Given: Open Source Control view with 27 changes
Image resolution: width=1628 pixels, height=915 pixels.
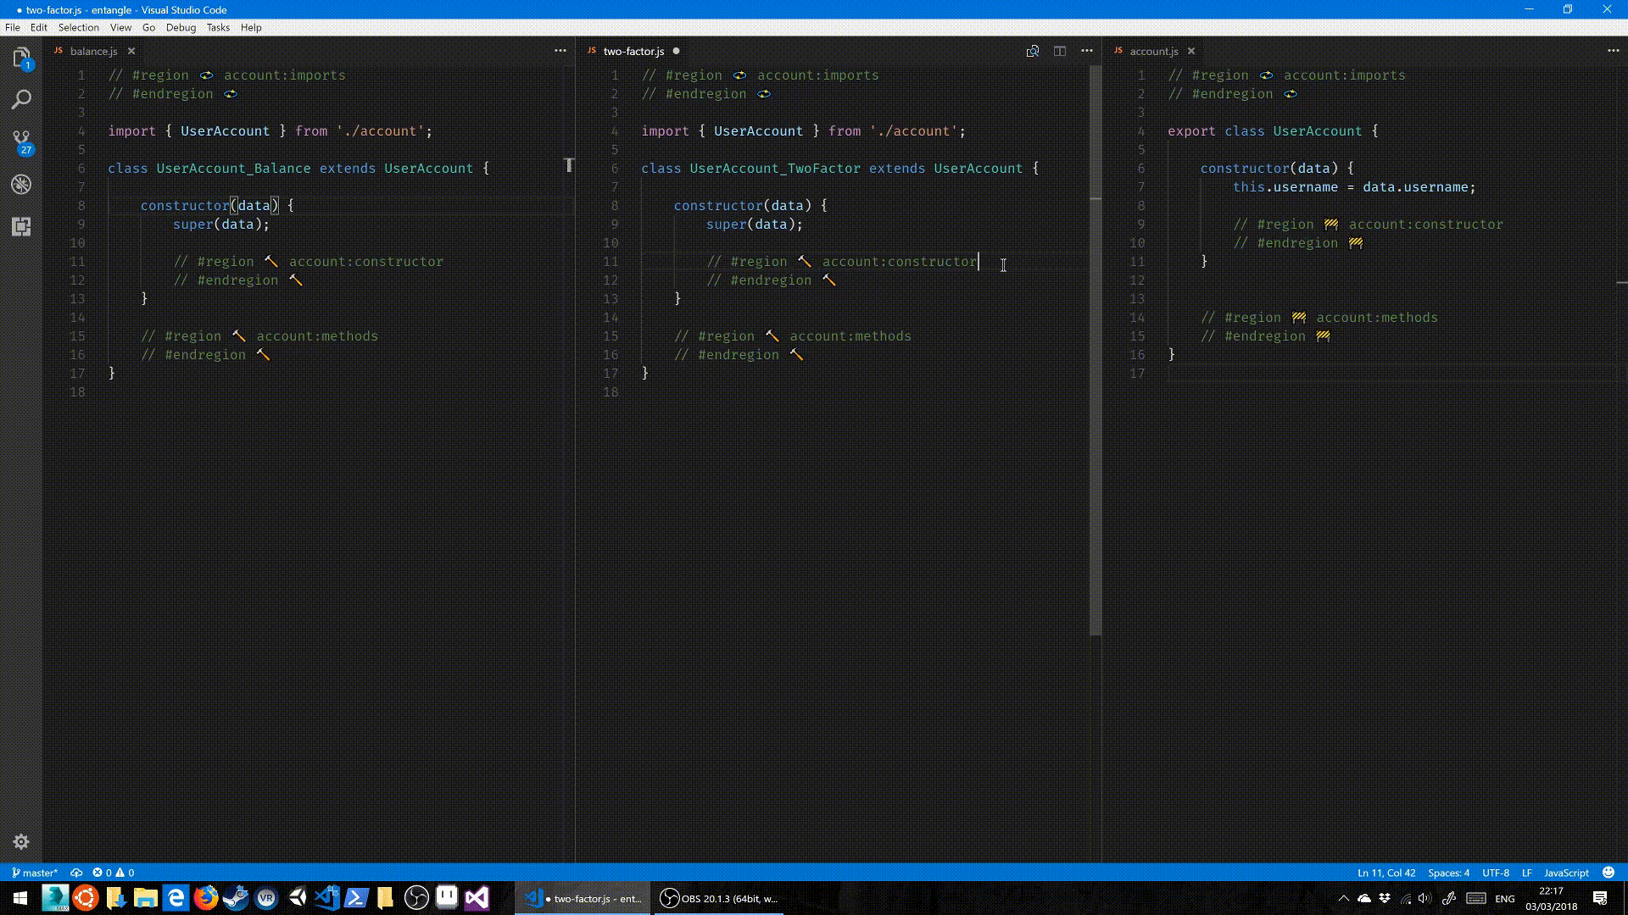Looking at the screenshot, I should point(21,141).
